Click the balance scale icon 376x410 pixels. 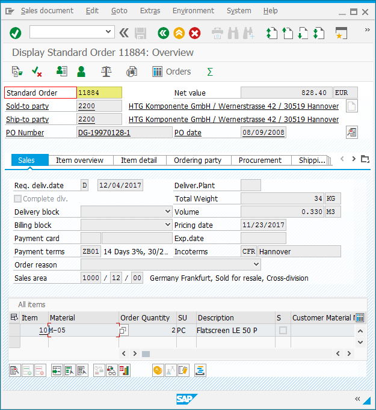[x=106, y=72]
